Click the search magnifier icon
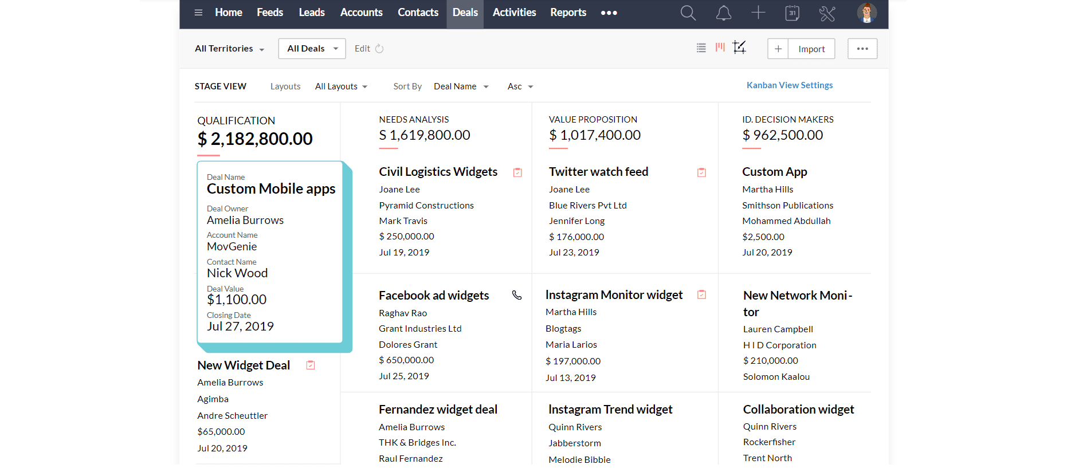 pyautogui.click(x=688, y=13)
